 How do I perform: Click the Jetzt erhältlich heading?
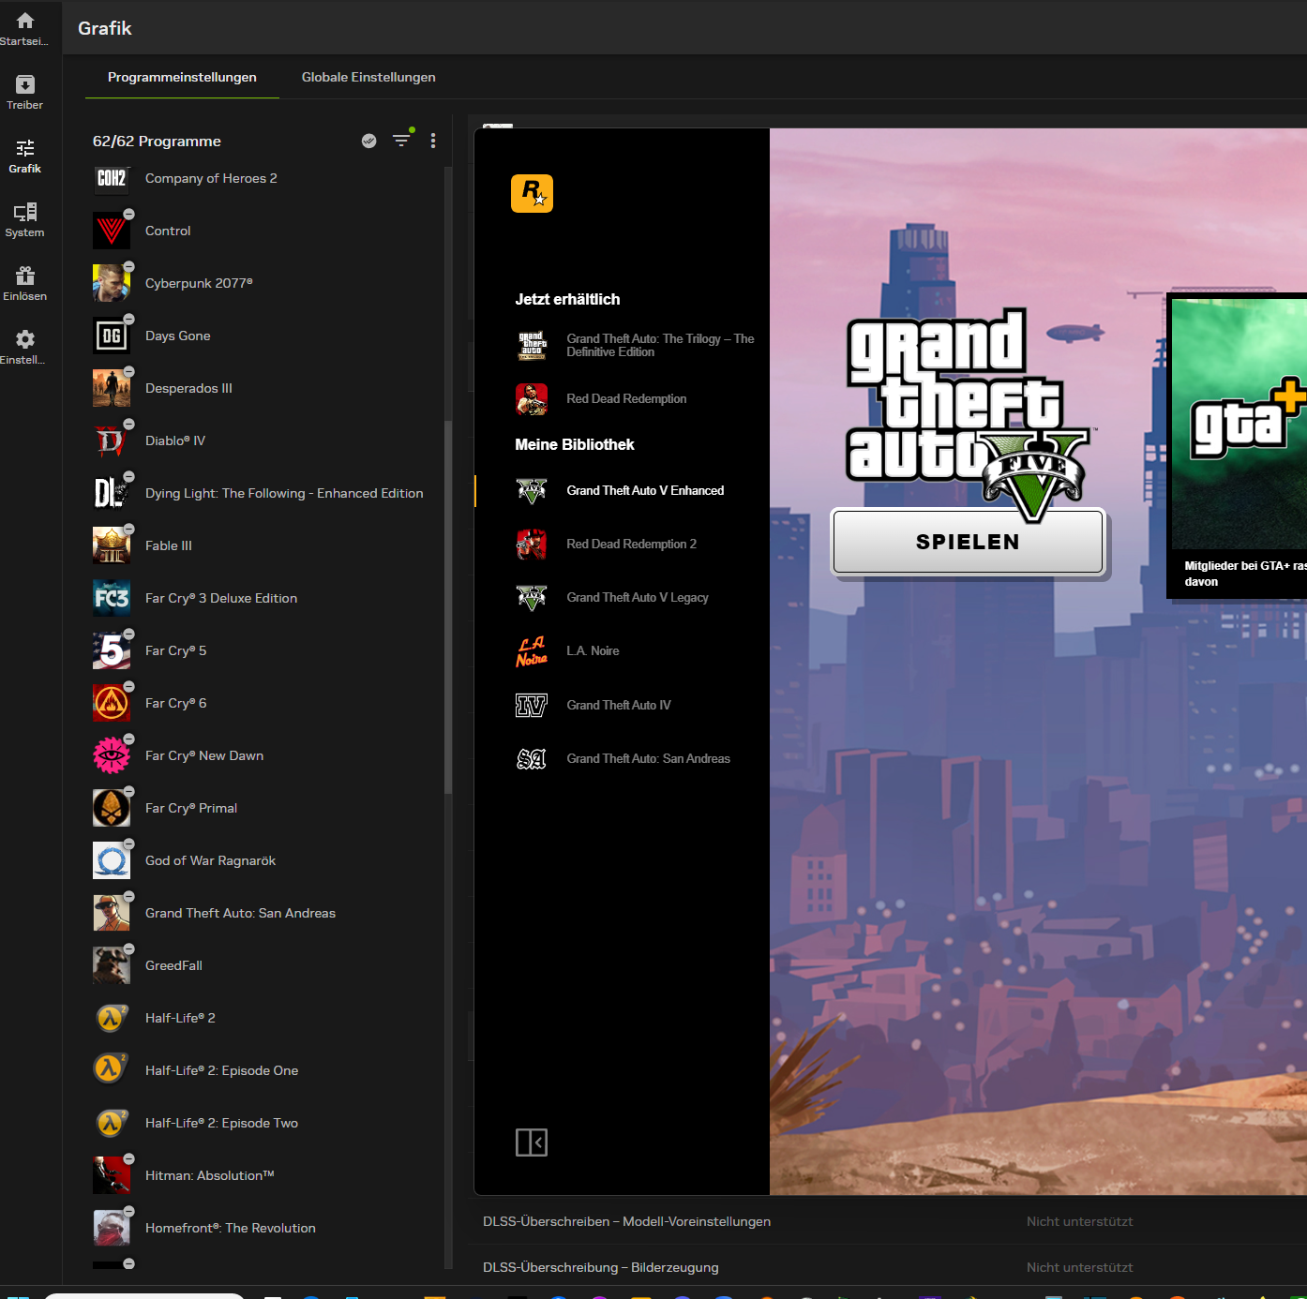(567, 299)
